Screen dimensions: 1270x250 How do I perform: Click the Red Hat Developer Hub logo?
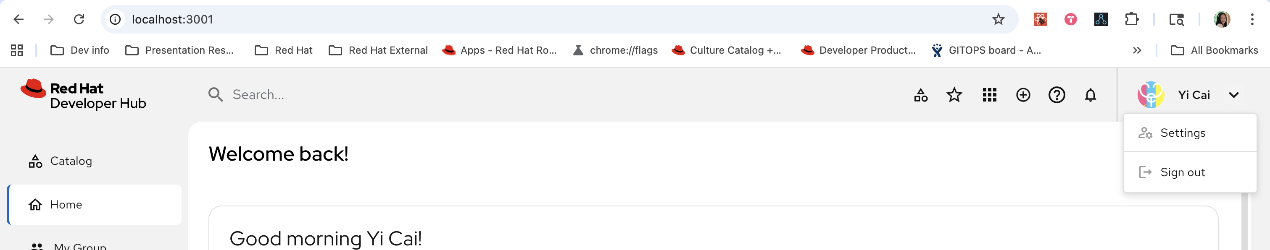pos(83,95)
